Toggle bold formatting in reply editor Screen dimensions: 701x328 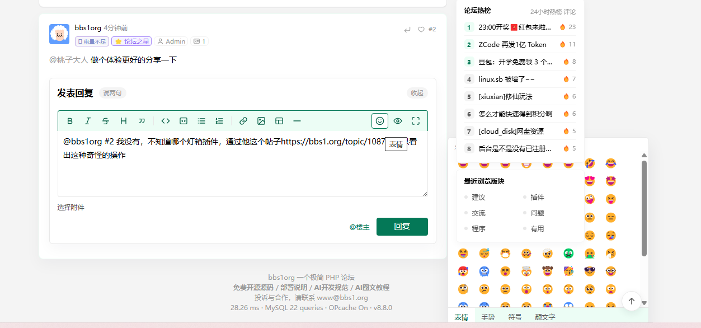point(70,121)
